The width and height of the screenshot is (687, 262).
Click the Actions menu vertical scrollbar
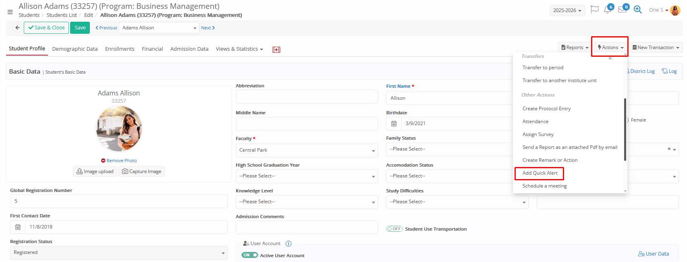[x=625, y=129]
